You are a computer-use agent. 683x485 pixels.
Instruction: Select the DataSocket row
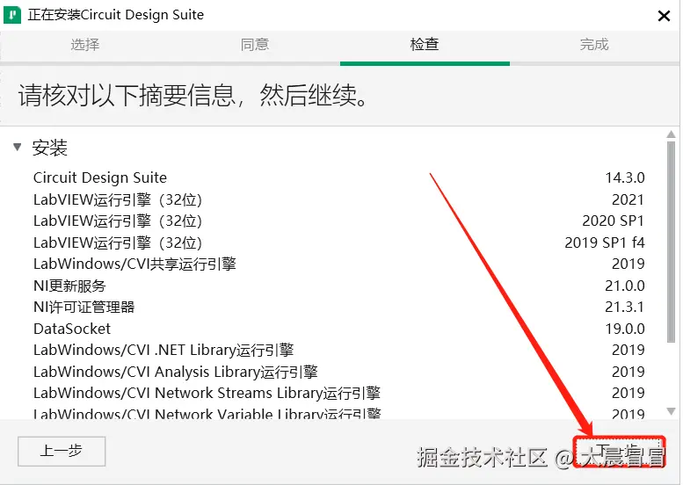[x=339, y=329]
